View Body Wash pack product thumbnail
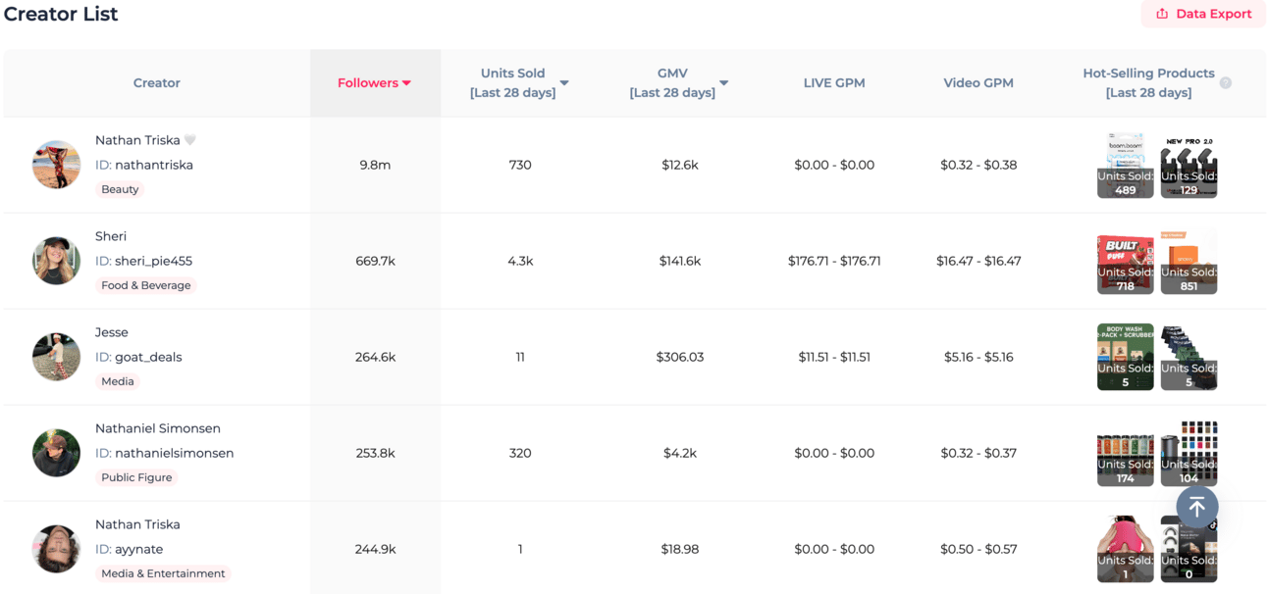The image size is (1268, 594). [x=1125, y=357]
